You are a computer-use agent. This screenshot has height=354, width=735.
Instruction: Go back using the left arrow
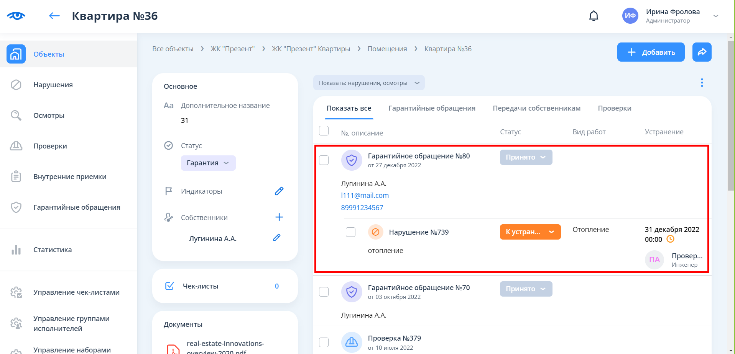point(54,16)
